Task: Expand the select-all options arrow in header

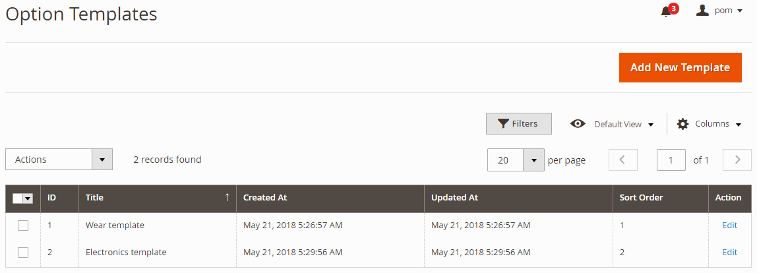Action: click(28, 198)
